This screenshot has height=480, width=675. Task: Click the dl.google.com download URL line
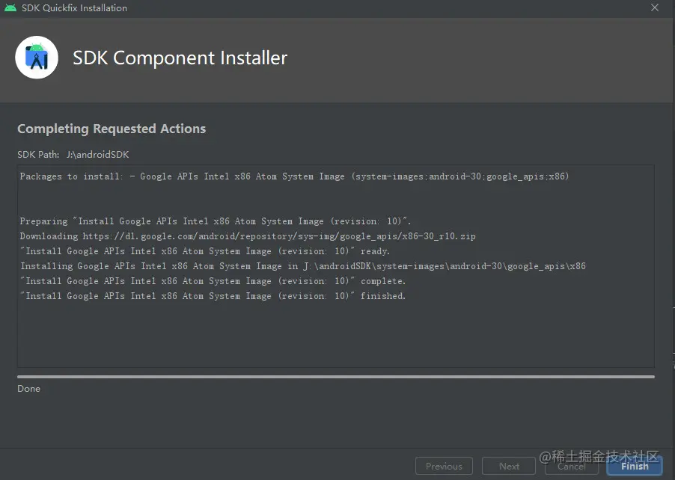(x=248, y=236)
